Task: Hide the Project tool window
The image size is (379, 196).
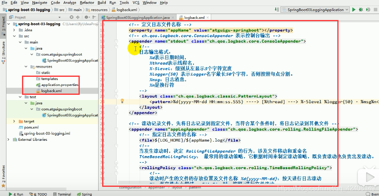Action: point(94,17)
